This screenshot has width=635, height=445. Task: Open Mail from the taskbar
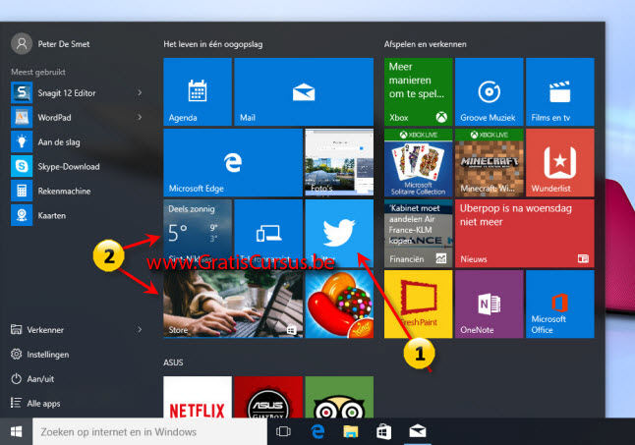[417, 431]
